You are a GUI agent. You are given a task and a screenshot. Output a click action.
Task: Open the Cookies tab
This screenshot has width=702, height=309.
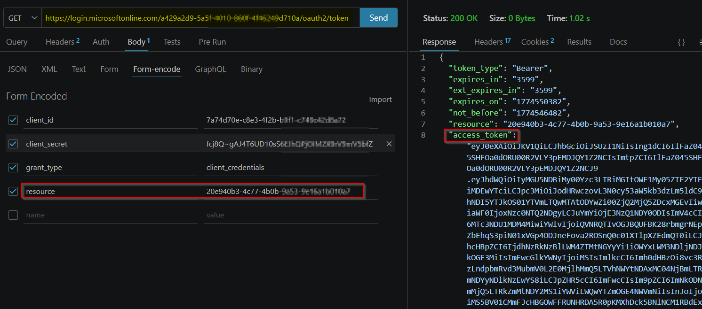click(537, 42)
